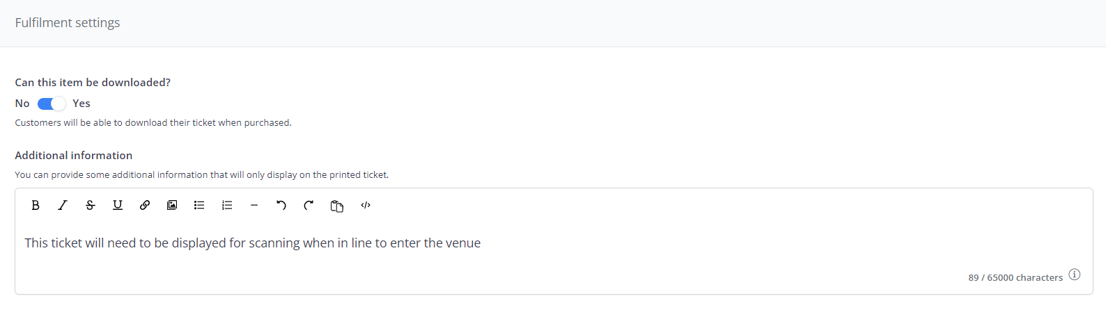1106x319 pixels.
Task: Click the paste from clipboard icon
Action: point(337,206)
